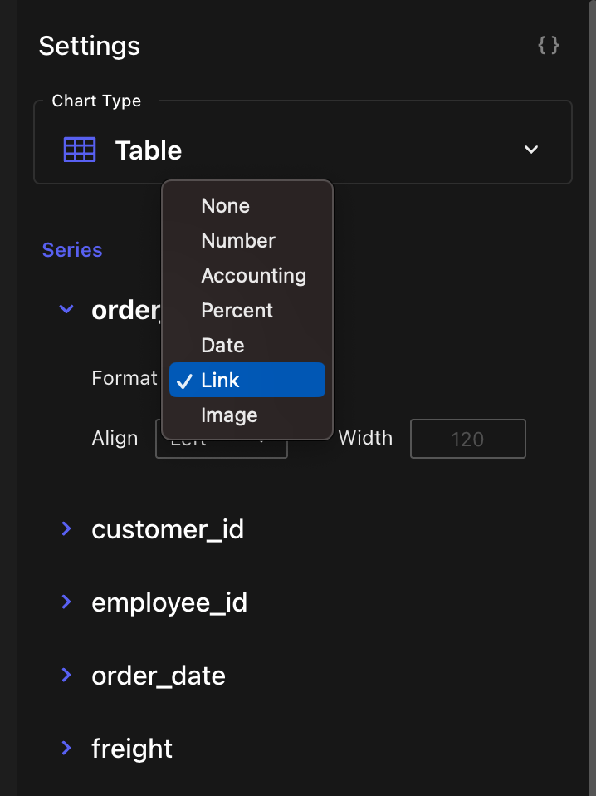
Task: Click the chevron on the Chart Type selector
Action: click(x=530, y=150)
